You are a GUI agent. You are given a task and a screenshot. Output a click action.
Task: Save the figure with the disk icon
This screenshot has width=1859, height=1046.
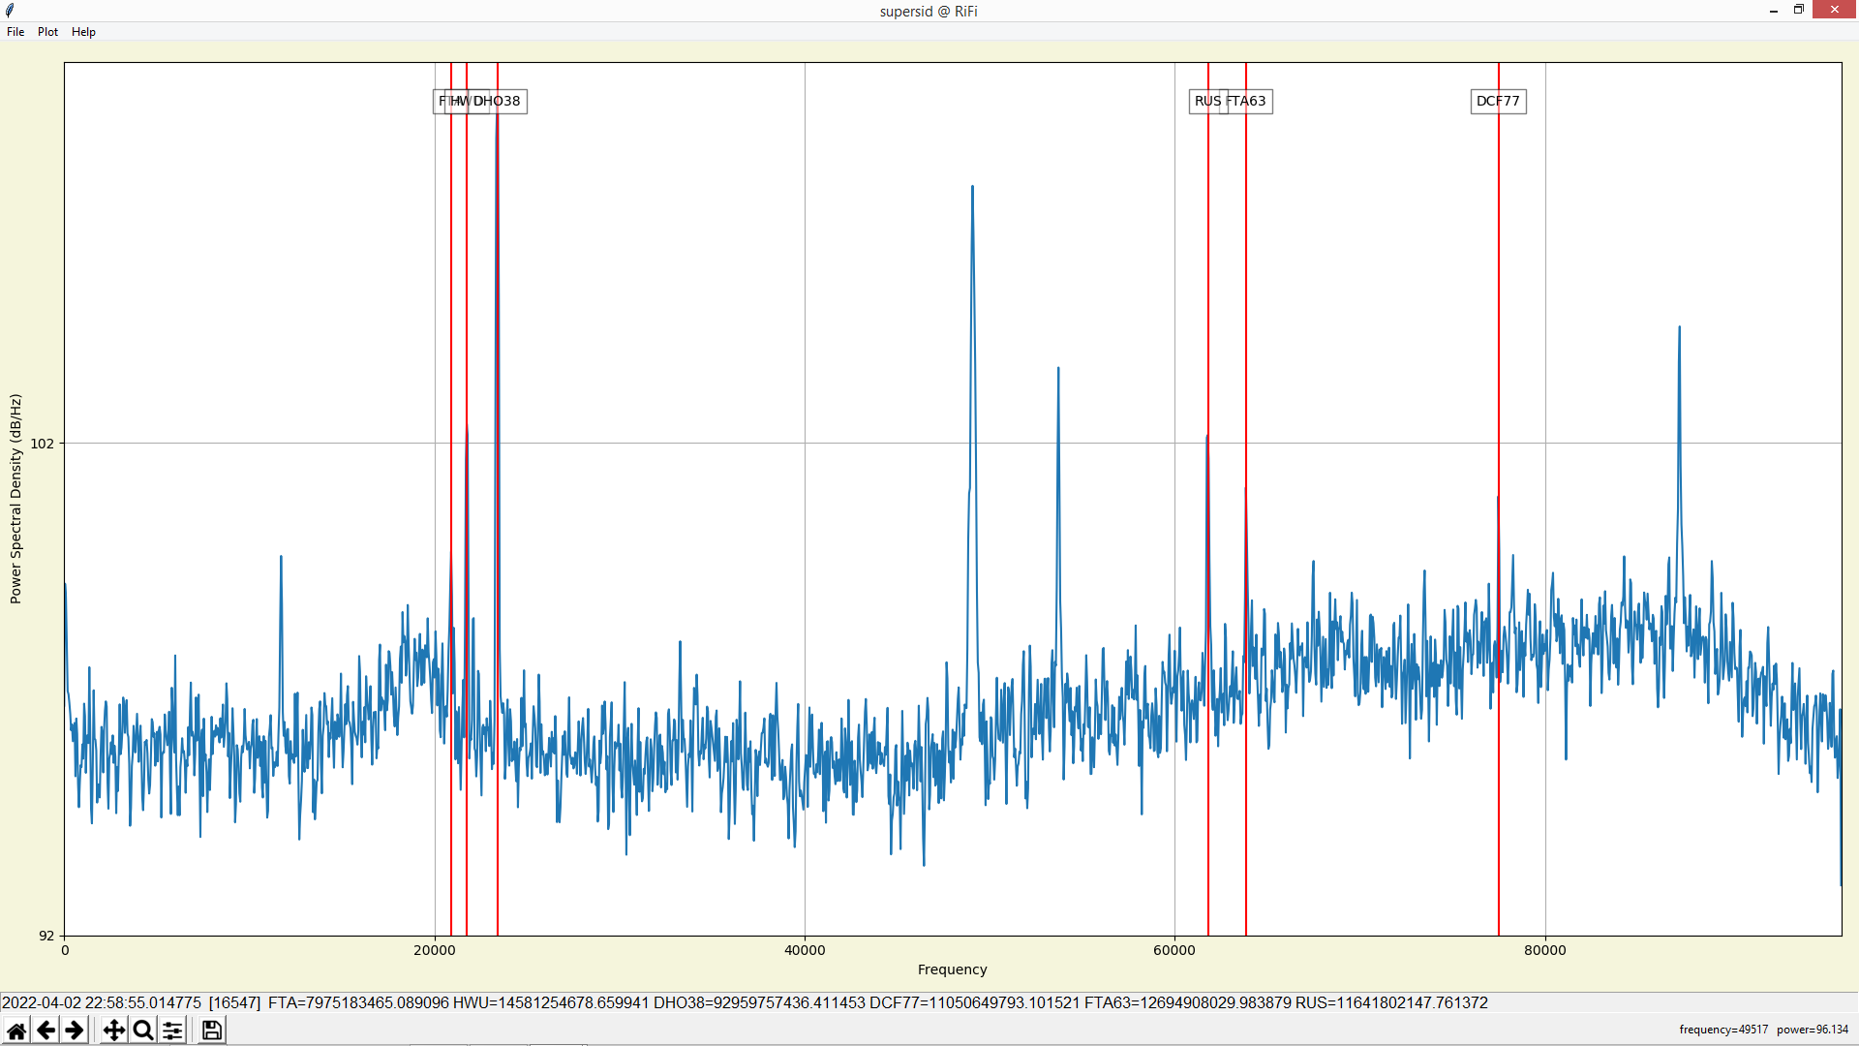211,1031
